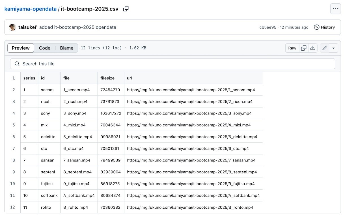View file History
The image size is (345, 218).
coord(324,27)
